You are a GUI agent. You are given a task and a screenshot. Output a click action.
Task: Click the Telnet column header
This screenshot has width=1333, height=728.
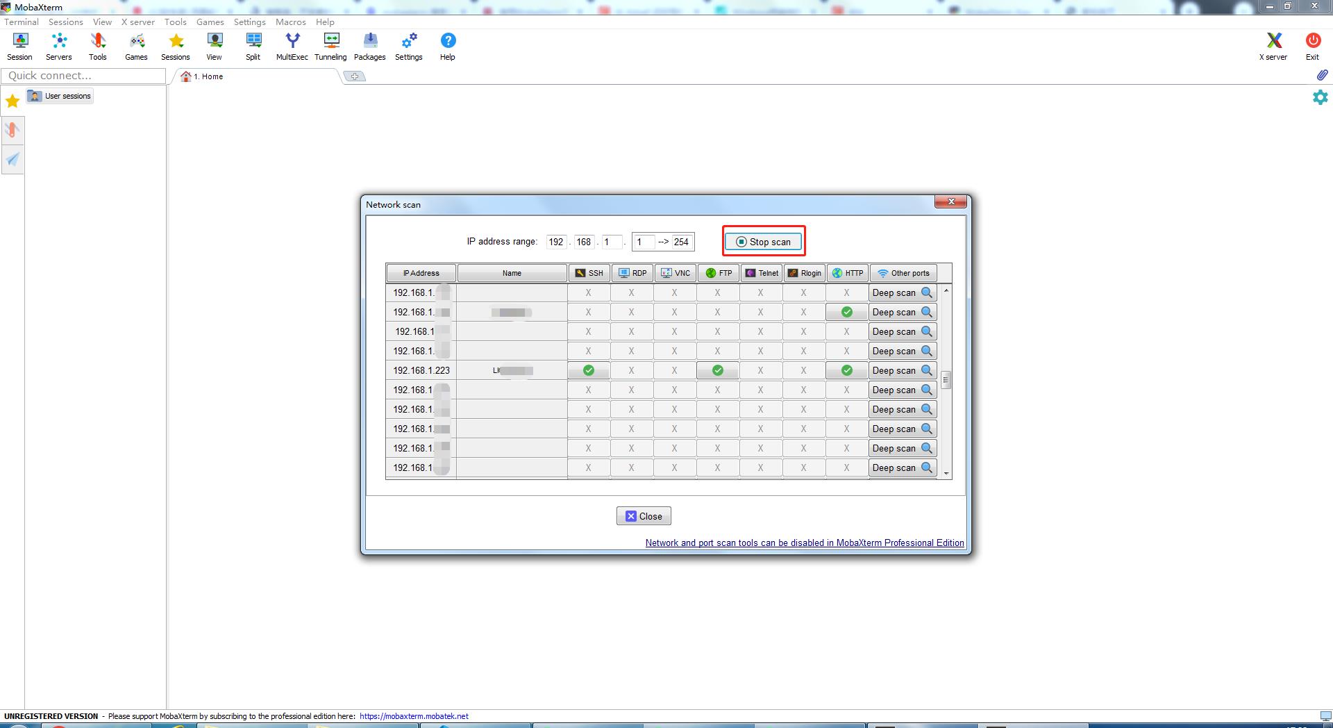click(x=761, y=273)
